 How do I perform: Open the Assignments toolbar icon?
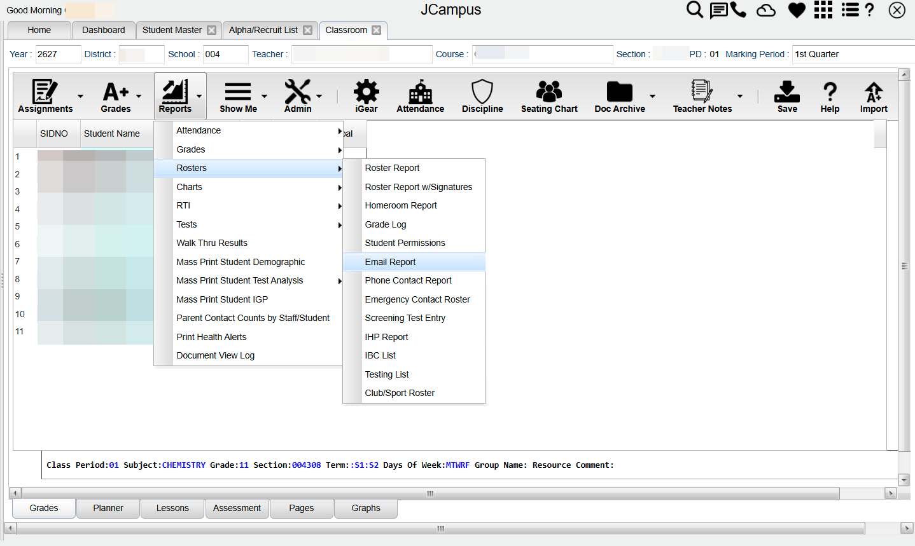point(45,92)
